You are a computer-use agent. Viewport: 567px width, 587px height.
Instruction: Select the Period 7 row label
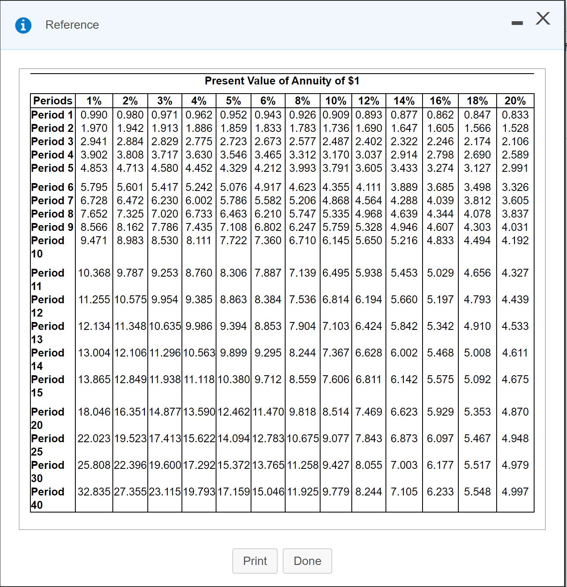click(52, 201)
